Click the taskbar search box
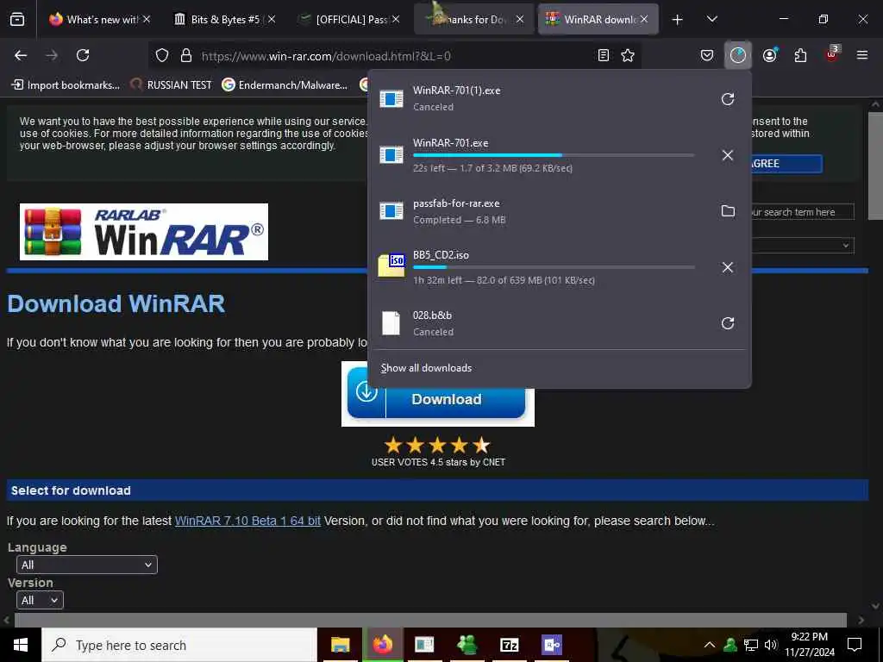Screen dimensions: 883x662 [x=179, y=645]
